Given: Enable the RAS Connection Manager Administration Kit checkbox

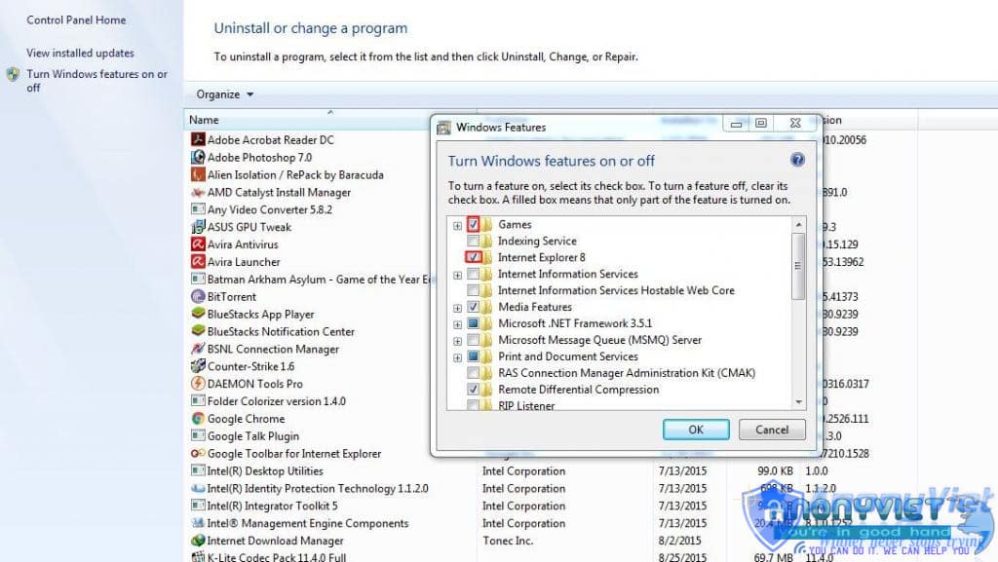Looking at the screenshot, I should coord(473,372).
